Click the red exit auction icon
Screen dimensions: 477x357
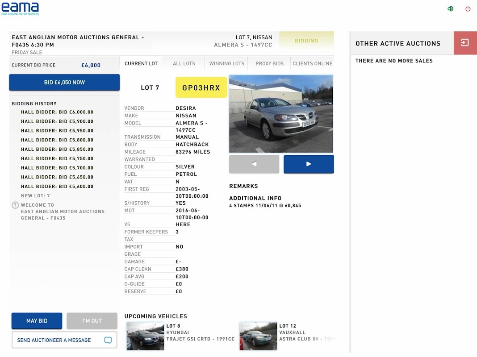(x=465, y=43)
